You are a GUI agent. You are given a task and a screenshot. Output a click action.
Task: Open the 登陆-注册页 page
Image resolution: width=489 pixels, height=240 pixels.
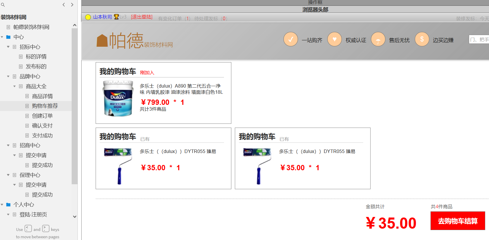[33, 215]
